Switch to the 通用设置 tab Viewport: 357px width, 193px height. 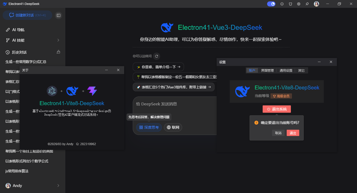(286, 70)
